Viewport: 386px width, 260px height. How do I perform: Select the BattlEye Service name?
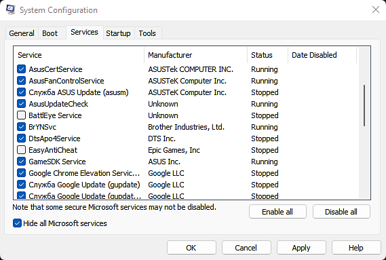(x=55, y=115)
